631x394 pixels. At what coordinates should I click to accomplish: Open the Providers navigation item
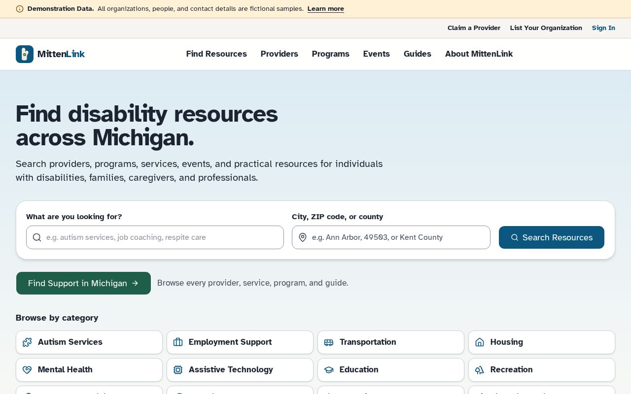click(x=280, y=54)
